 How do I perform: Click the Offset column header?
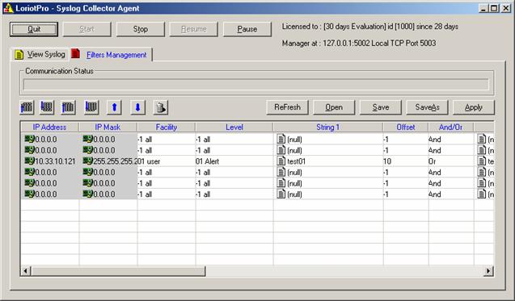pos(406,128)
